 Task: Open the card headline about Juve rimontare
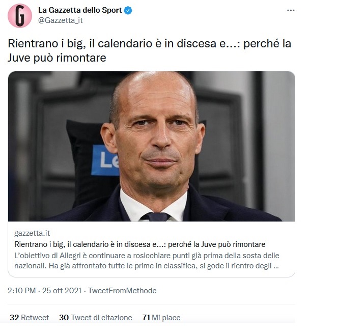click(x=139, y=244)
